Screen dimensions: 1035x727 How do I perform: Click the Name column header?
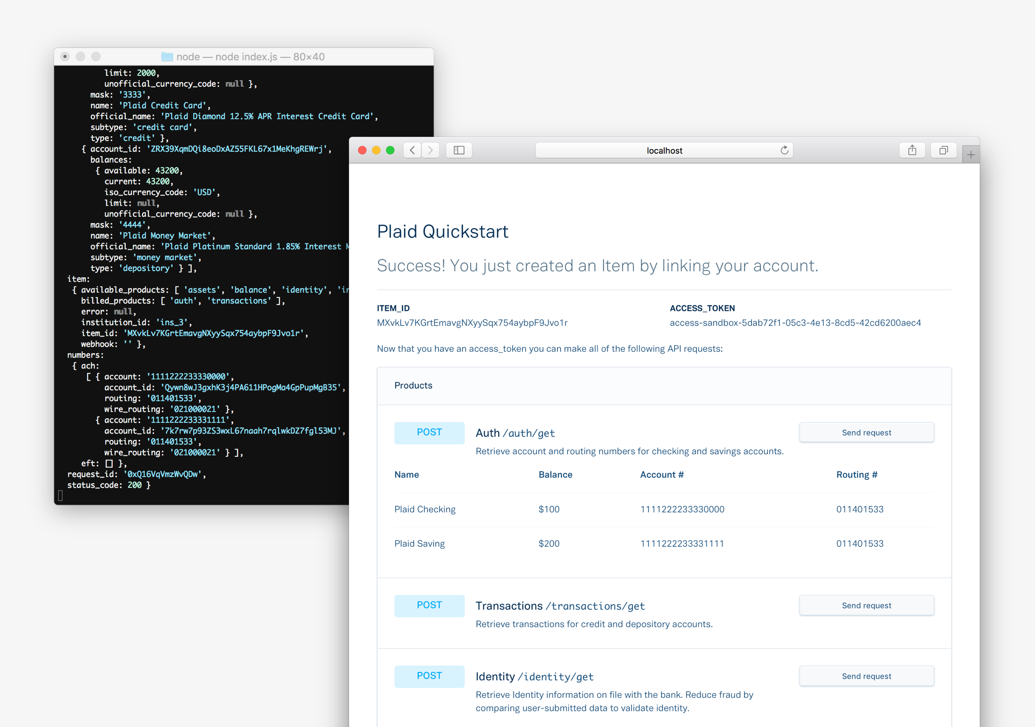pyautogui.click(x=407, y=474)
